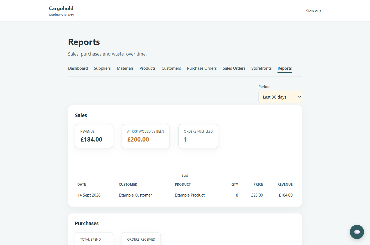Image resolution: width=370 pixels, height=245 pixels.
Task: Select the Customers tab
Action: click(171, 68)
